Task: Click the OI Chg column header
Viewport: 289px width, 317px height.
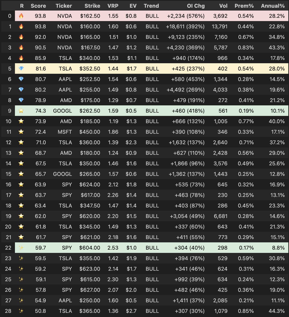Action: [x=196, y=6]
